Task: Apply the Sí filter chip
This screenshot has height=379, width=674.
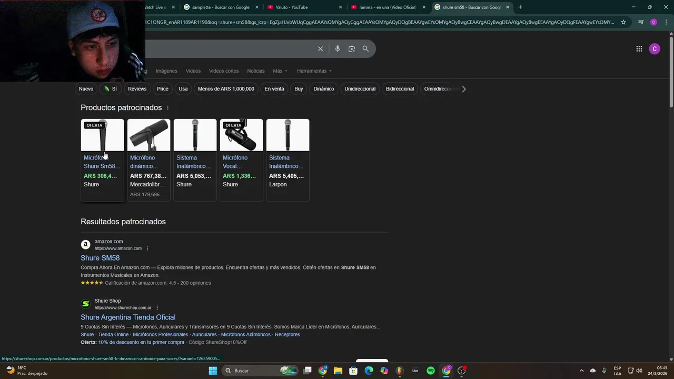Action: click(x=111, y=89)
